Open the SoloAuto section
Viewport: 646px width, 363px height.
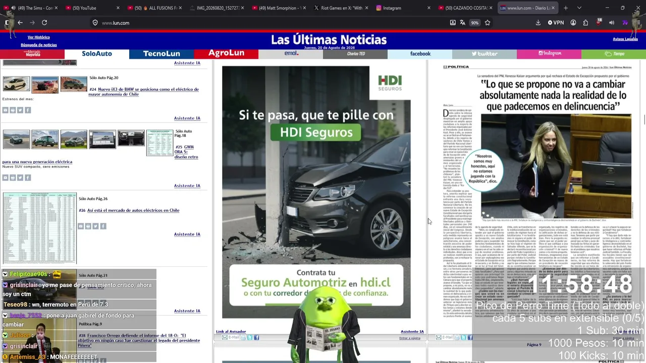pyautogui.click(x=97, y=53)
